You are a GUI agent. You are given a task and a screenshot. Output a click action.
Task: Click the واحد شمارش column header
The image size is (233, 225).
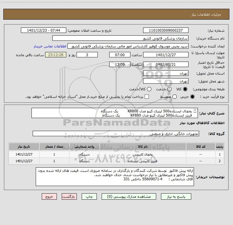[84, 147]
